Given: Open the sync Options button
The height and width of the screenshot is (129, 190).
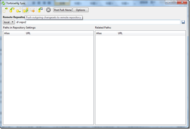Looking at the screenshot, I should (x=80, y=10).
